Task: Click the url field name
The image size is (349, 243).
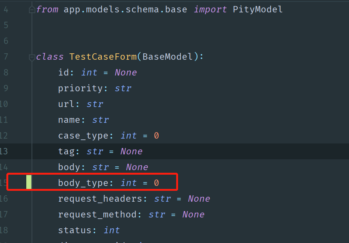Action: pos(66,104)
